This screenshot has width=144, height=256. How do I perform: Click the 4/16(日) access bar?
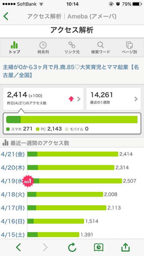coord(55,221)
